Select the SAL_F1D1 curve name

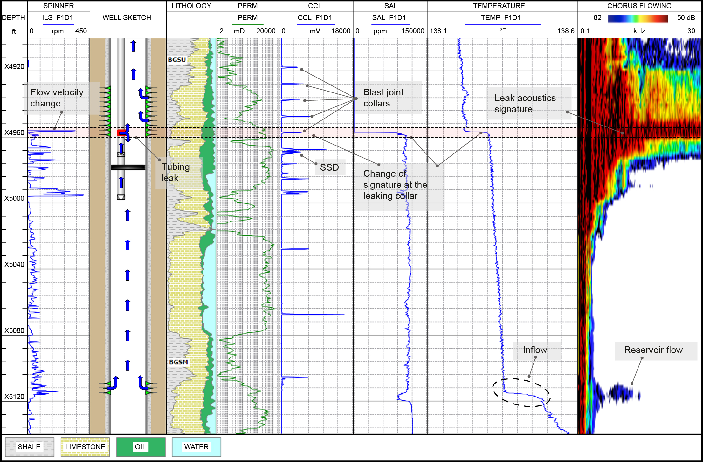coord(389,18)
